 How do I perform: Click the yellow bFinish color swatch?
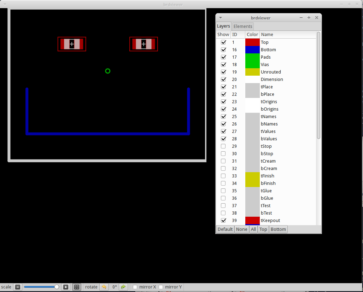point(252,183)
